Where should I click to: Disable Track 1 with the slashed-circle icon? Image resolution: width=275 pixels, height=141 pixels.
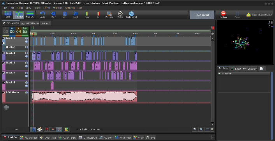click(x=26, y=38)
